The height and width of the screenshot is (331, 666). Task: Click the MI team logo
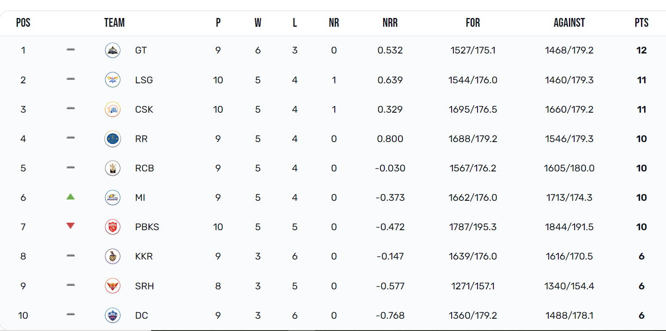(x=112, y=197)
